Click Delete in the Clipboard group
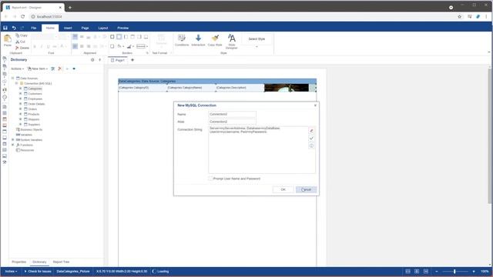This screenshot has width=493, height=277. coord(22,48)
